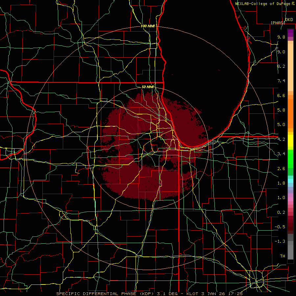Click the 8.2 scale value
Image resolution: width=296 pixels, height=296 pixels.
click(281, 66)
